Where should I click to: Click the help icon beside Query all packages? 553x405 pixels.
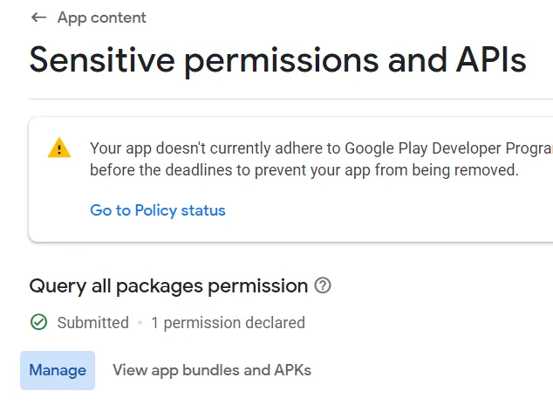pos(323,285)
